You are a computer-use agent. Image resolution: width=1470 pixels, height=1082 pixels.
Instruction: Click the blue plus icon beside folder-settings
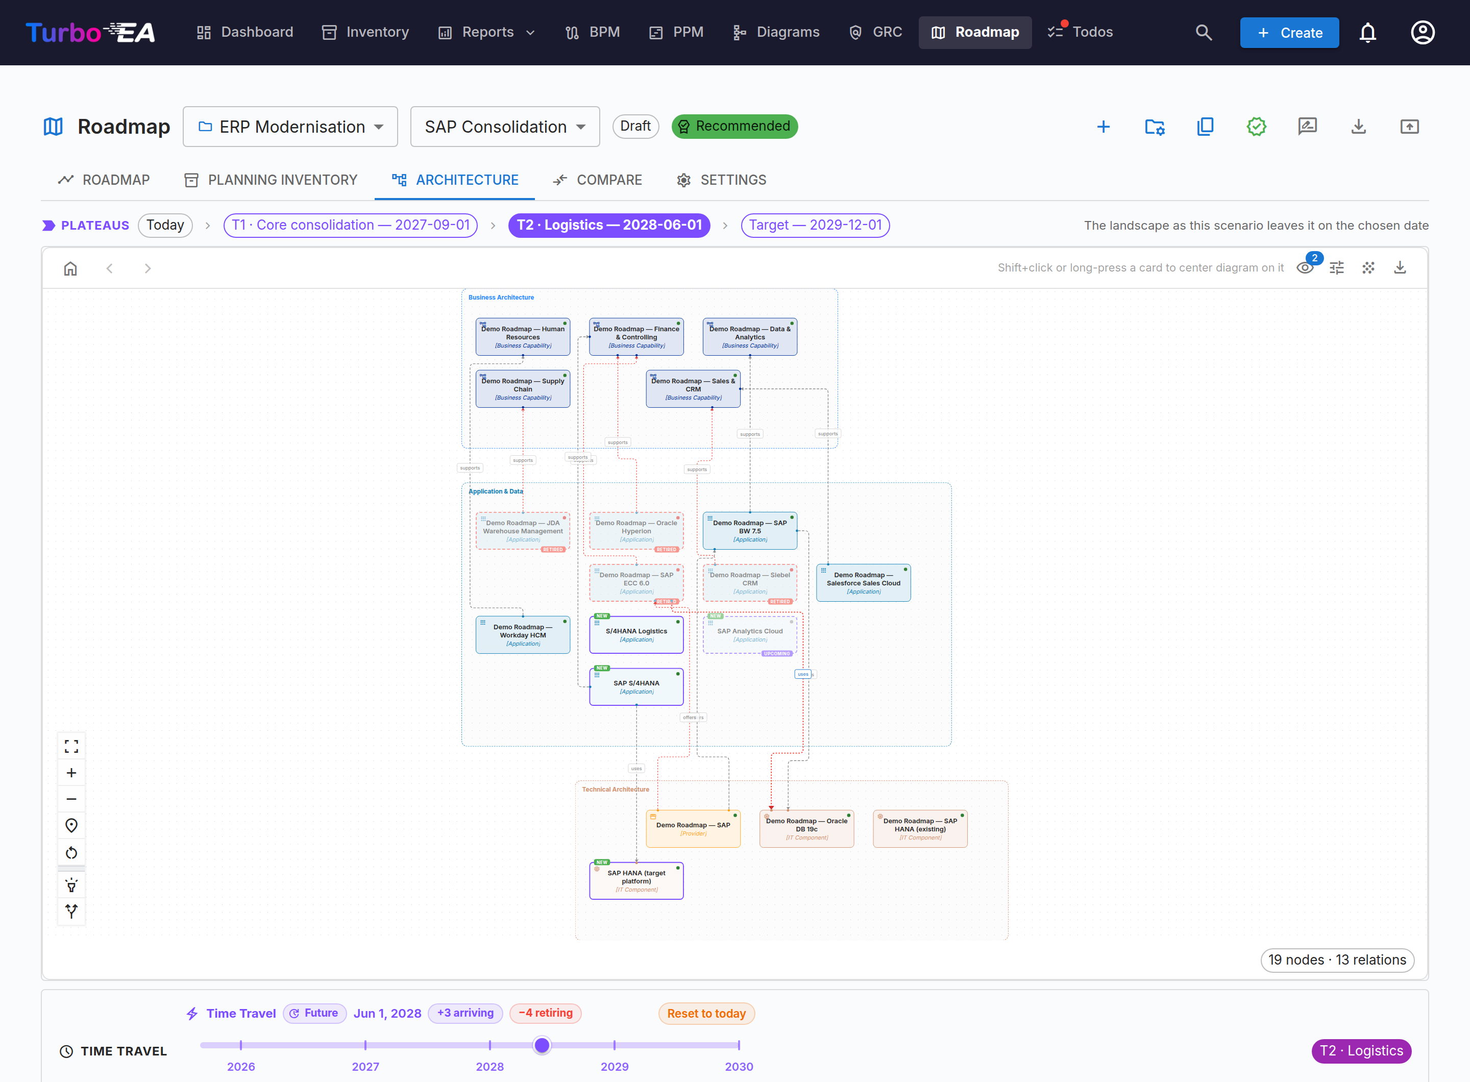[1103, 127]
